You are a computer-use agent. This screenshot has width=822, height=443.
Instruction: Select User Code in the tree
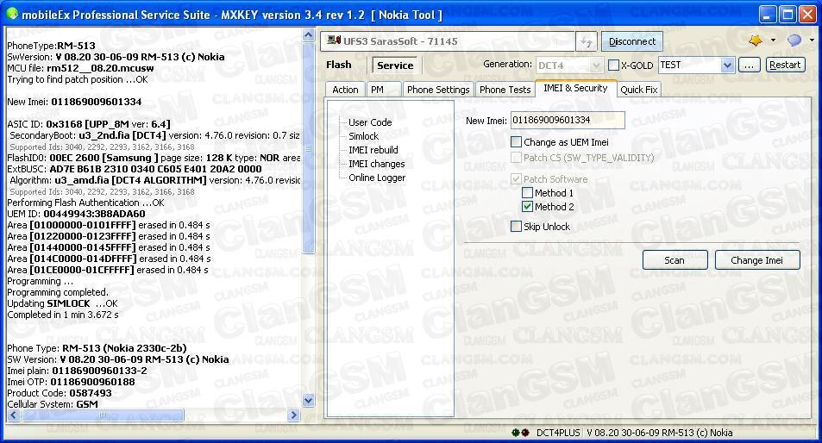tap(370, 122)
